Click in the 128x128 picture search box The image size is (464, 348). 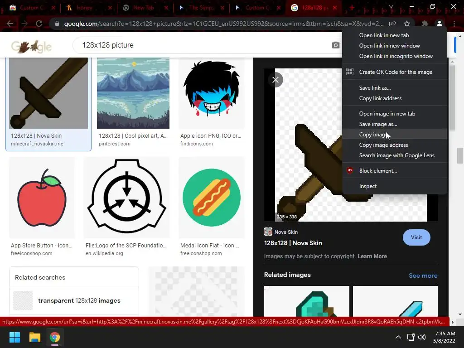pyautogui.click(x=204, y=45)
